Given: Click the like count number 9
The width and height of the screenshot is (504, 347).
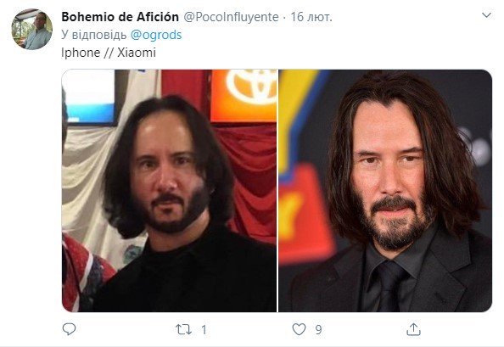Looking at the screenshot, I should click(318, 330).
